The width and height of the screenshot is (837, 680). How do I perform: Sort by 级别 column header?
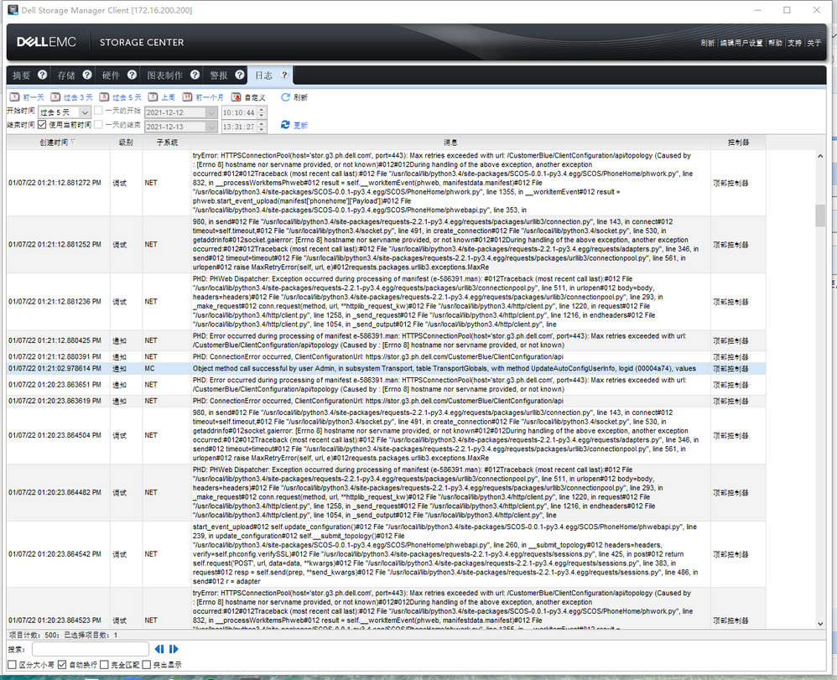pos(126,142)
